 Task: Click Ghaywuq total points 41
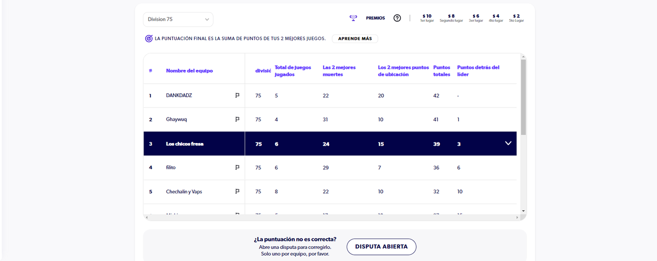click(436, 119)
